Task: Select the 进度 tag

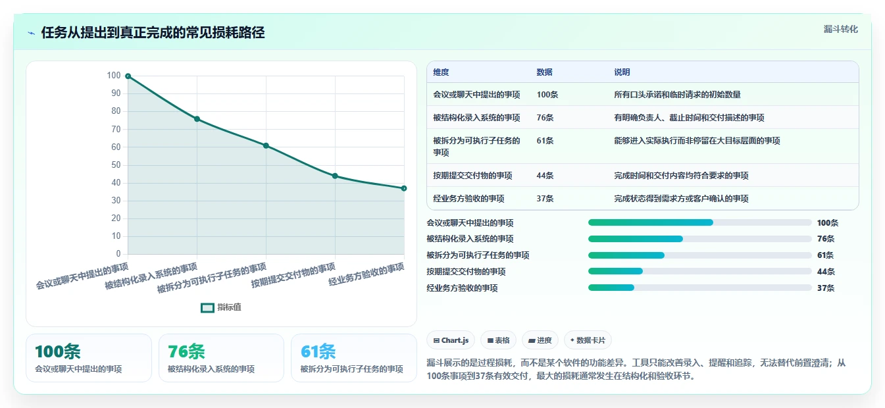Action: (x=540, y=340)
